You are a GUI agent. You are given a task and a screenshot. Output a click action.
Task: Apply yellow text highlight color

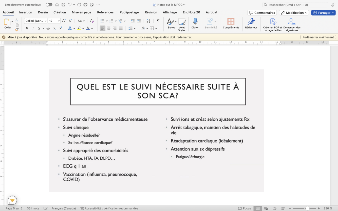click(x=79, y=28)
